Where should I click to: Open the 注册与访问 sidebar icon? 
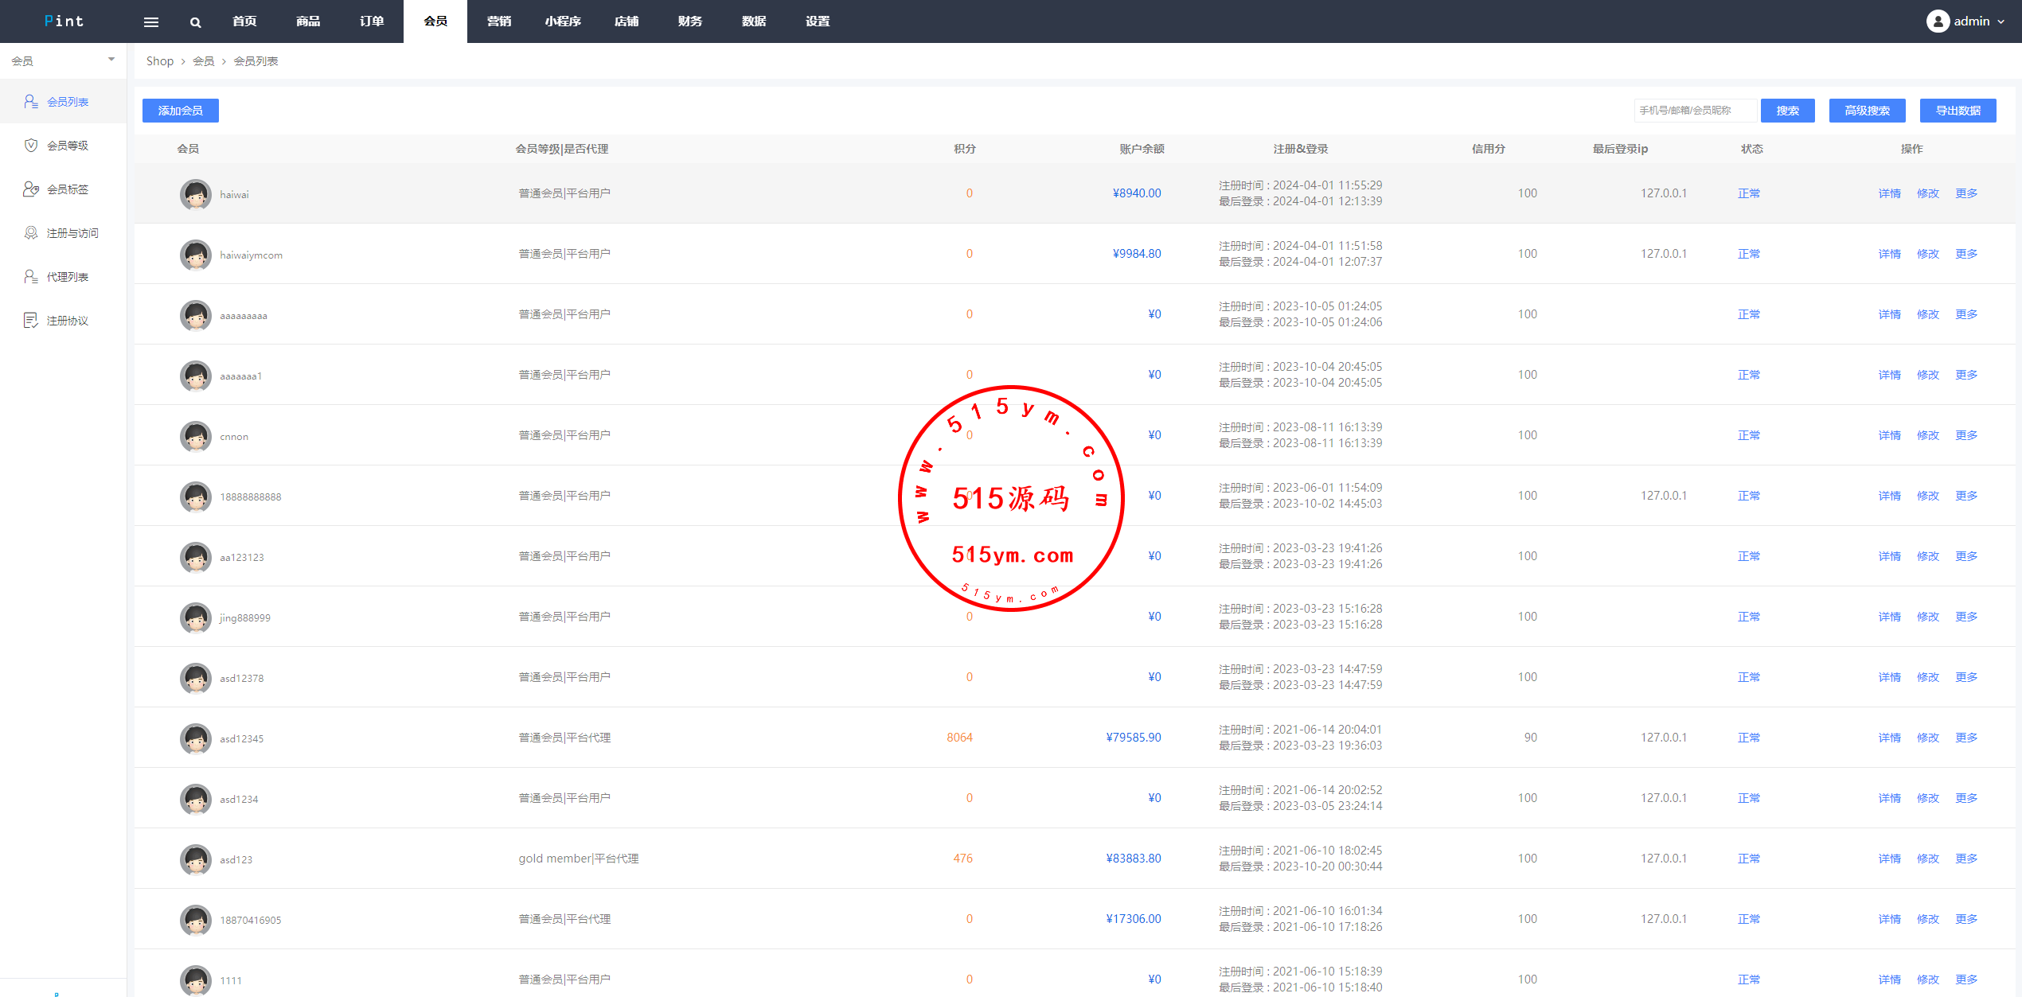point(30,232)
